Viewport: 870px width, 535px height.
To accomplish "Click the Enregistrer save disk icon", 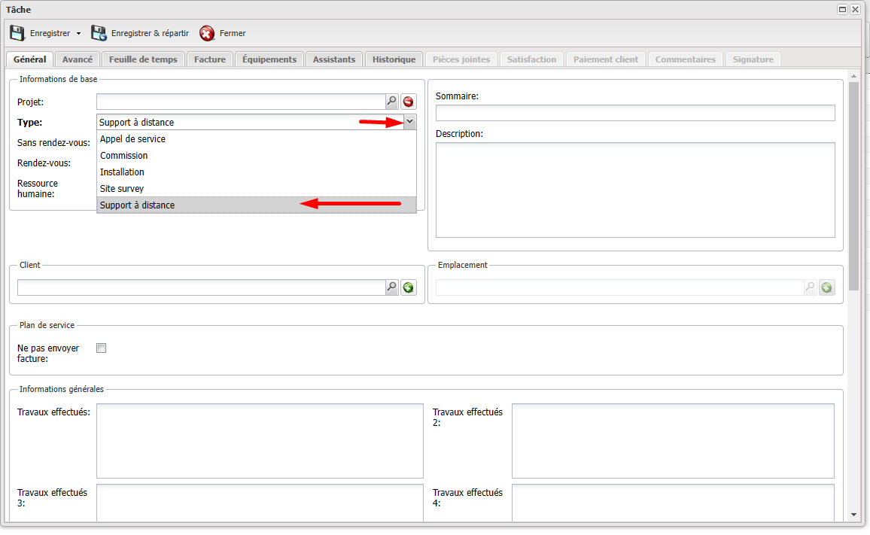I will pos(17,33).
